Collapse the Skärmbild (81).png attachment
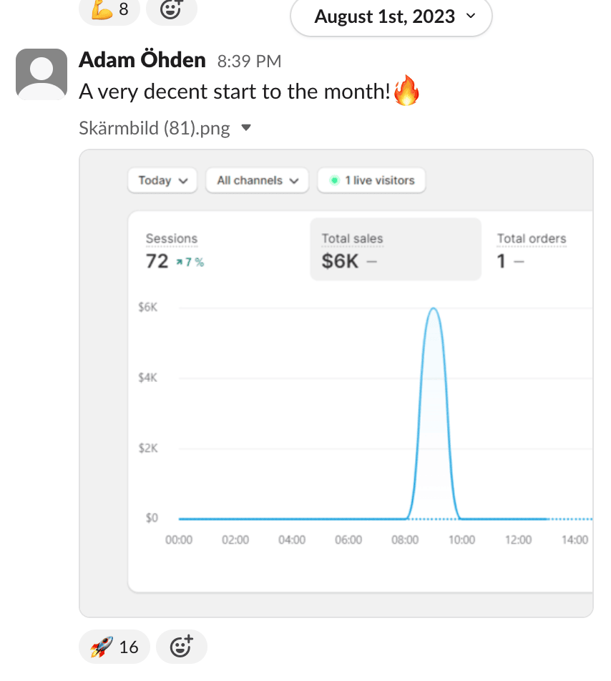The height and width of the screenshot is (681, 611). [246, 129]
